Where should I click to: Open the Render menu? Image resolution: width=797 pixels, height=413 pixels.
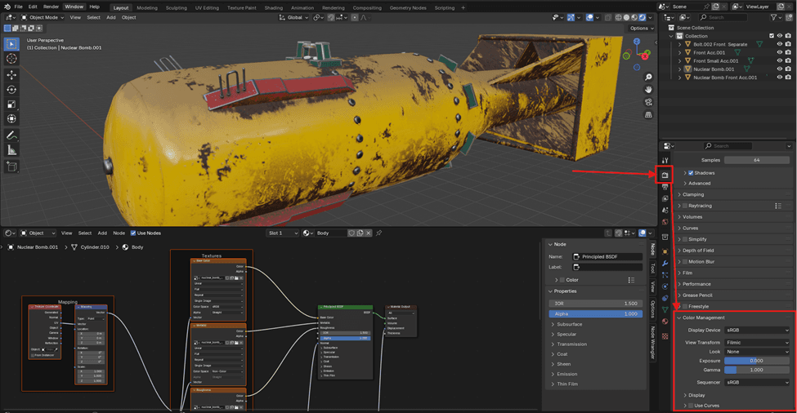51,7
